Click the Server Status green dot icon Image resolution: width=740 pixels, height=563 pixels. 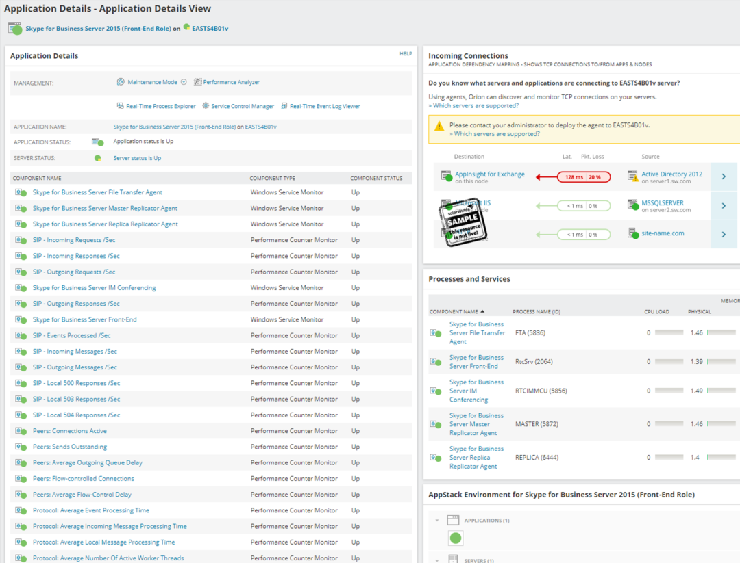[x=98, y=158]
